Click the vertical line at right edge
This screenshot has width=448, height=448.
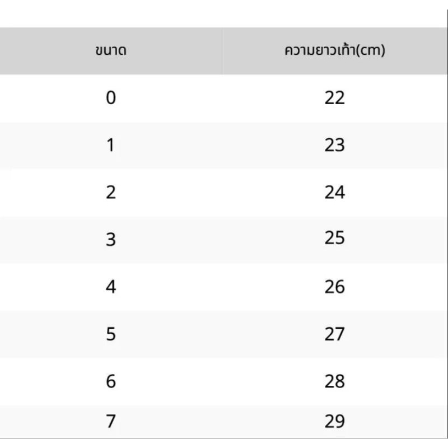pyautogui.click(x=447, y=224)
